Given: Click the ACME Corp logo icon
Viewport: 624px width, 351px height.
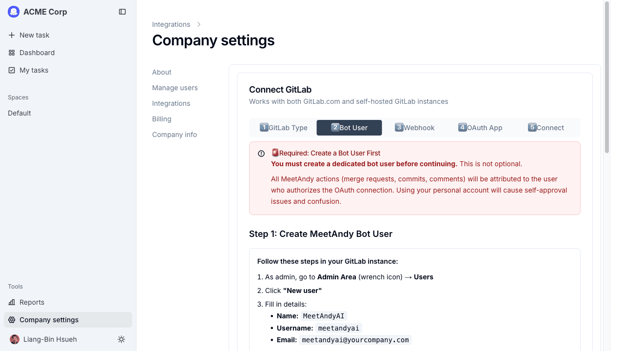Looking at the screenshot, I should 14,12.
